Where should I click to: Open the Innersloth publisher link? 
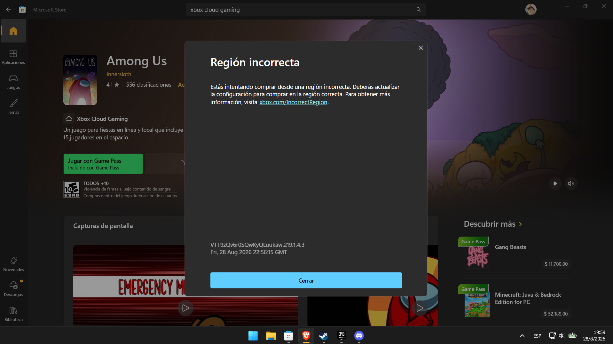point(119,74)
